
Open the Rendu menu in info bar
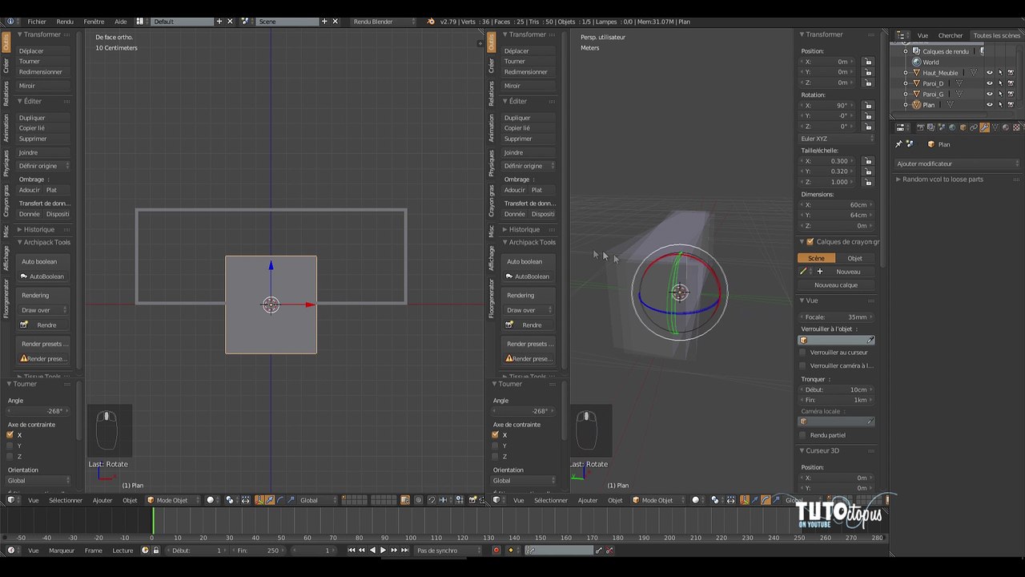pyautogui.click(x=65, y=22)
